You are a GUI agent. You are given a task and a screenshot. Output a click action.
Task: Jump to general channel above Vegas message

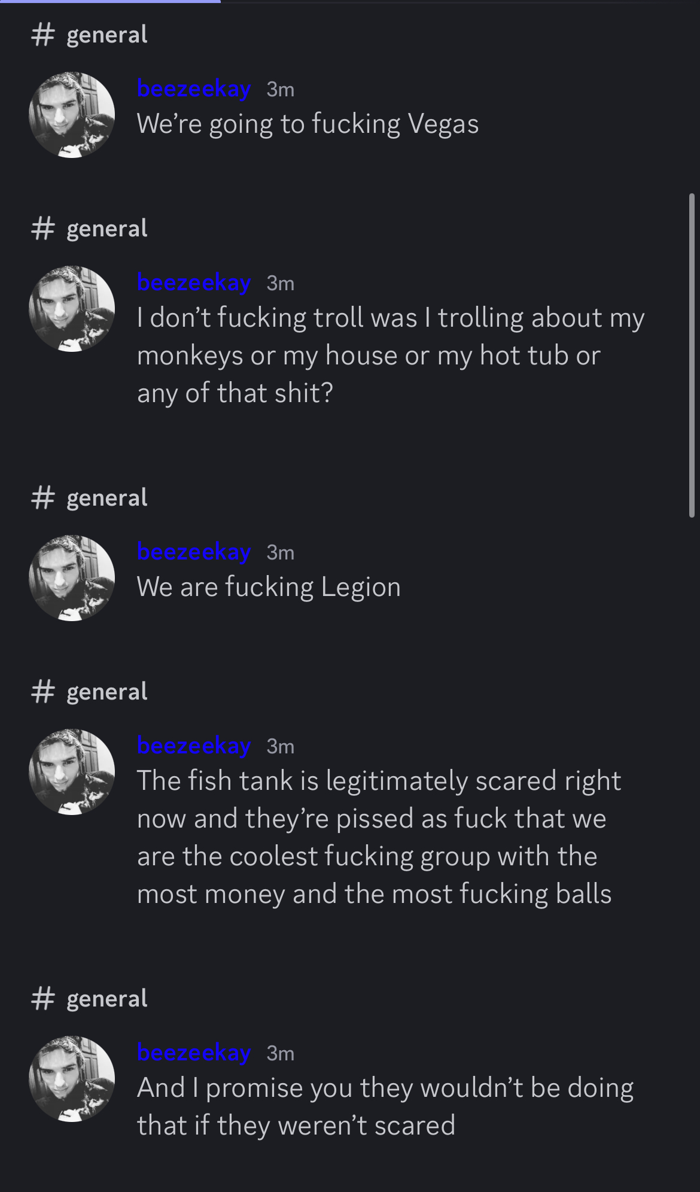click(x=106, y=35)
